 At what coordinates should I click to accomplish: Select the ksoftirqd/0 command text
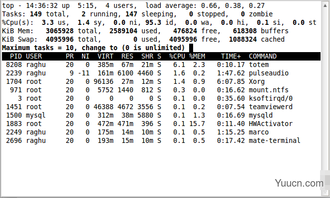pos(271,98)
